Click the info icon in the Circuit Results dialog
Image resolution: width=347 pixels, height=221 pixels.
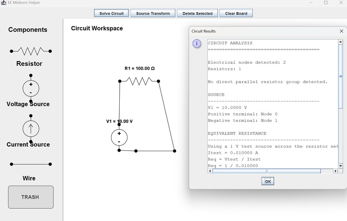coord(196,44)
